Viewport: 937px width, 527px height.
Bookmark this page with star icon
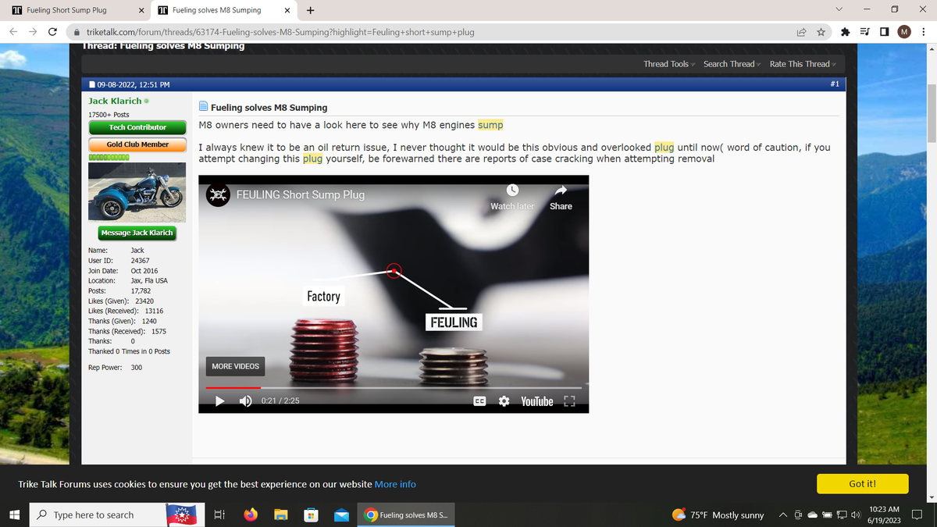point(821,32)
